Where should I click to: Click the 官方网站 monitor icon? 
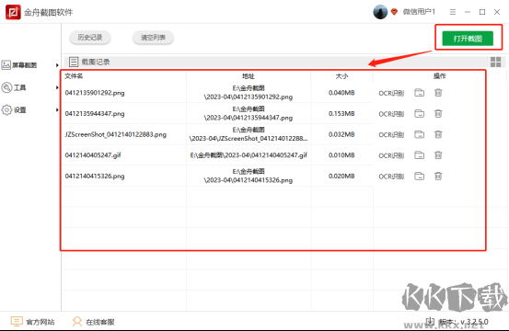(17, 321)
